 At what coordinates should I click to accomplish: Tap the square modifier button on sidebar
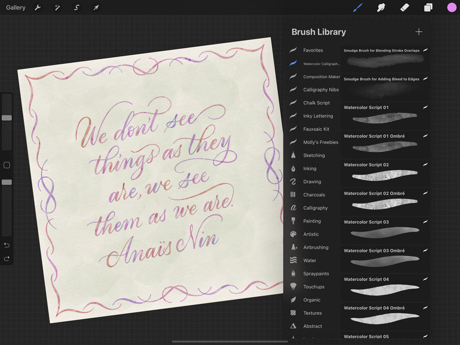[x=7, y=165]
